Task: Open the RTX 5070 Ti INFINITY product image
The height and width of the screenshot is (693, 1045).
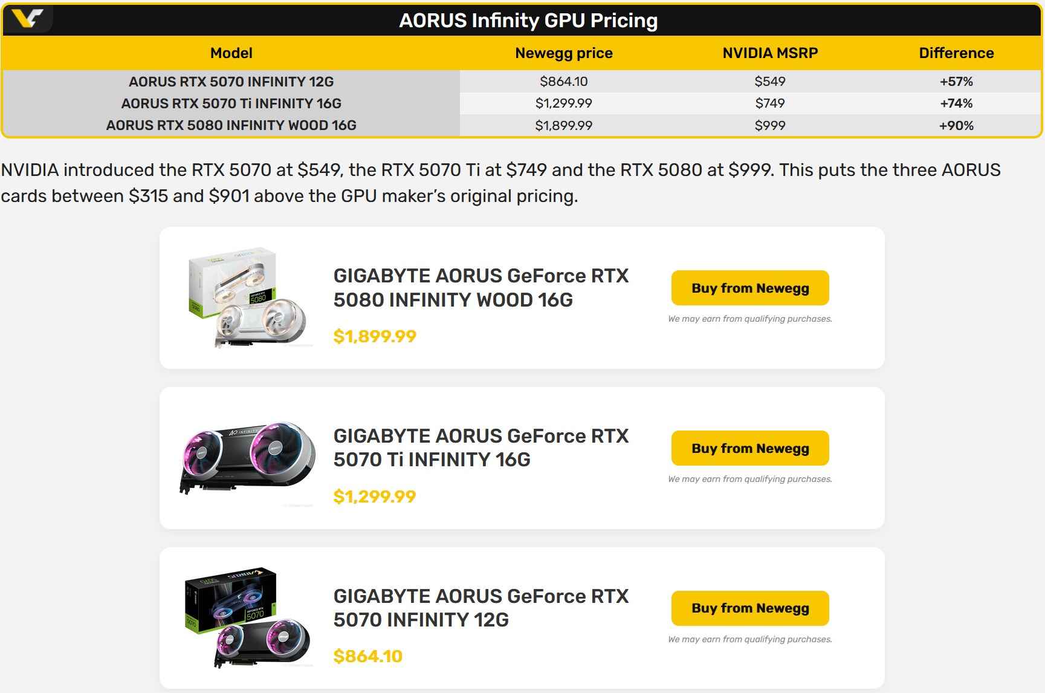Action: tap(248, 458)
